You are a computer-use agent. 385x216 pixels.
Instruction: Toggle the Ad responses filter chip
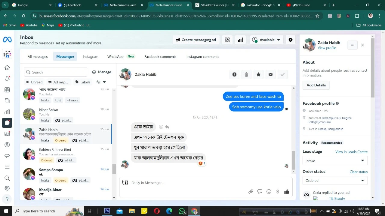click(58, 82)
